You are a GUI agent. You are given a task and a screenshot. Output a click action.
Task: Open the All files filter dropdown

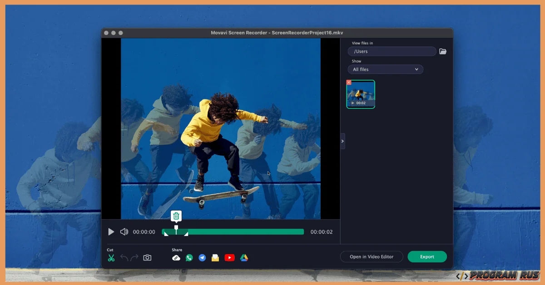coord(385,69)
